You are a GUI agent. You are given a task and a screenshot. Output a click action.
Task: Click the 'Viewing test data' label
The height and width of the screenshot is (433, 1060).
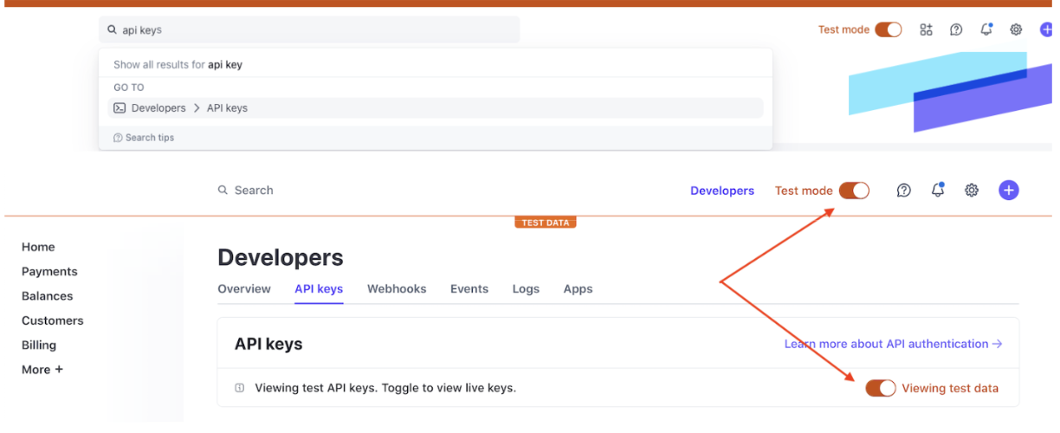[x=950, y=388]
